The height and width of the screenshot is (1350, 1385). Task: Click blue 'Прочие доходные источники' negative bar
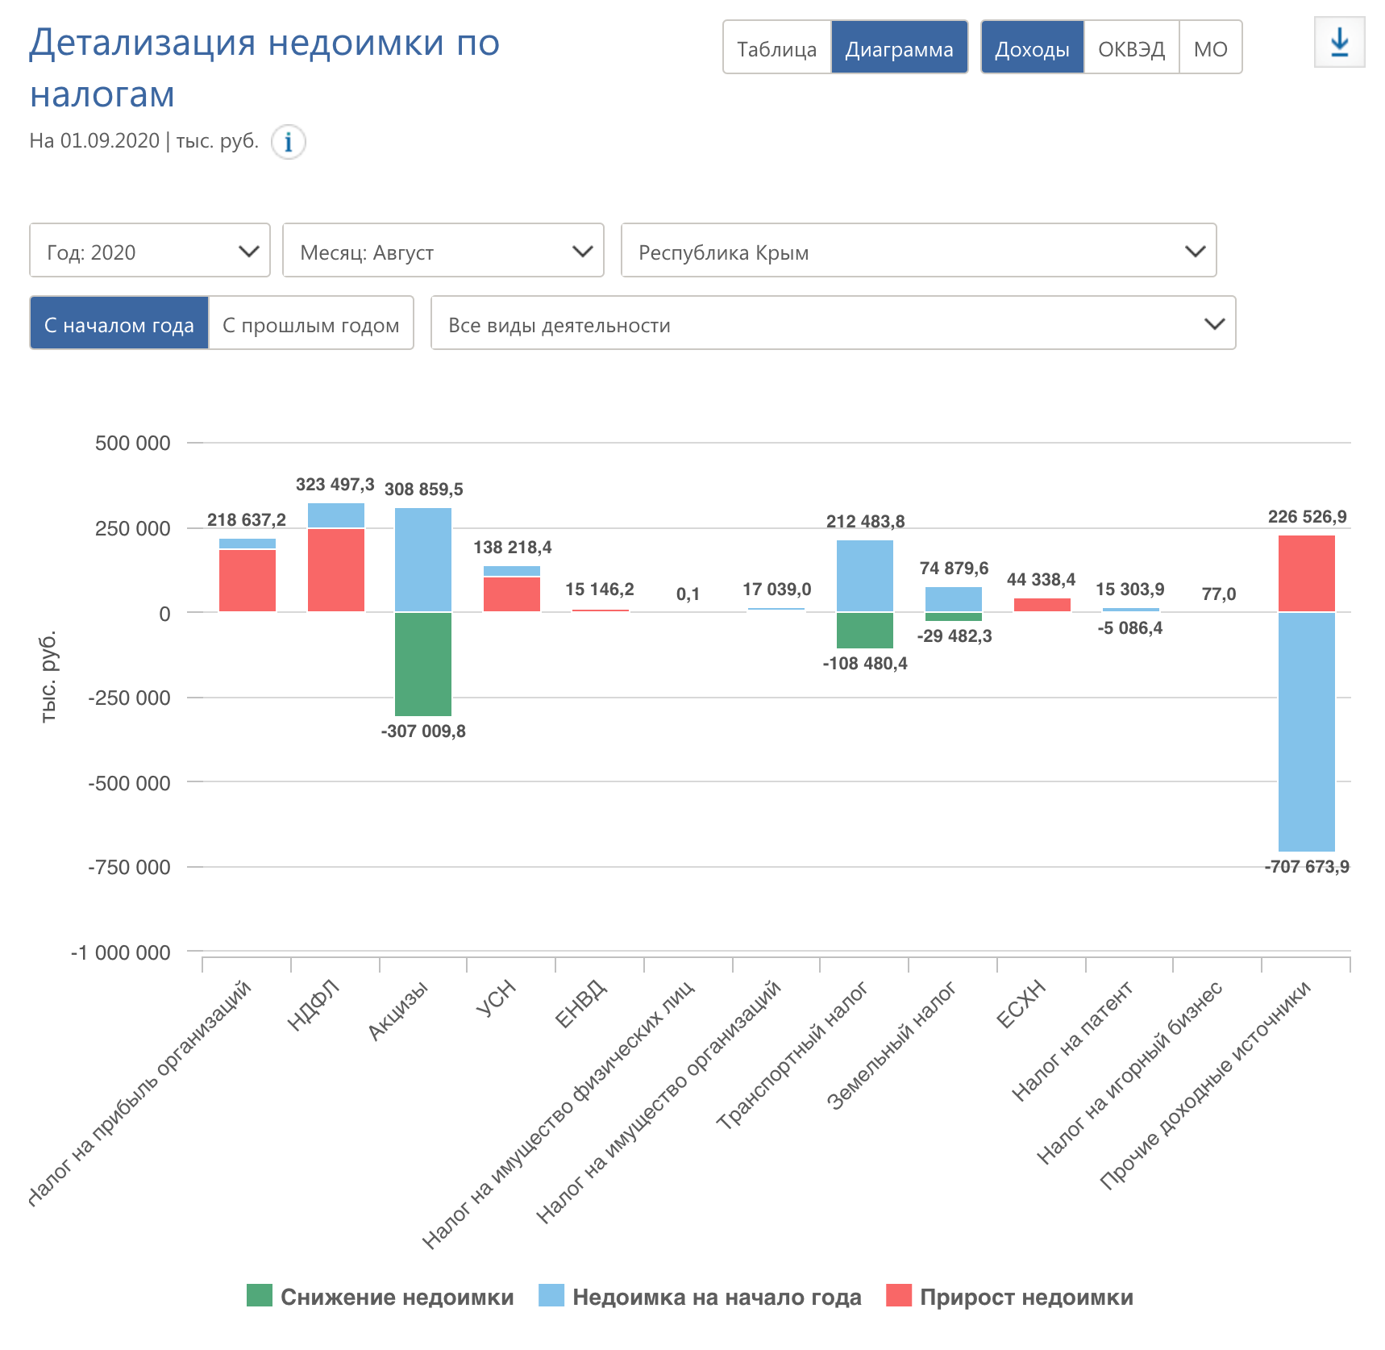(1306, 731)
